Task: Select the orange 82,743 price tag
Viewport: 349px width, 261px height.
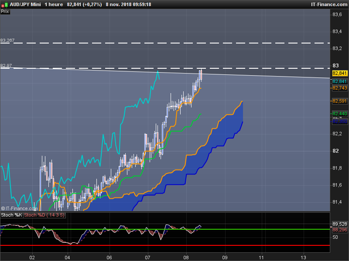Action: coord(340,88)
